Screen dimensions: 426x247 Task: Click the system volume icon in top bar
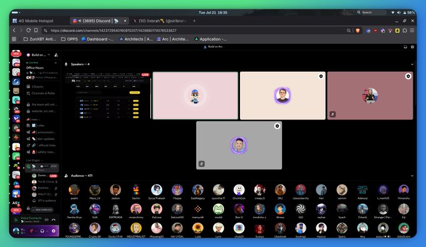pyautogui.click(x=398, y=13)
